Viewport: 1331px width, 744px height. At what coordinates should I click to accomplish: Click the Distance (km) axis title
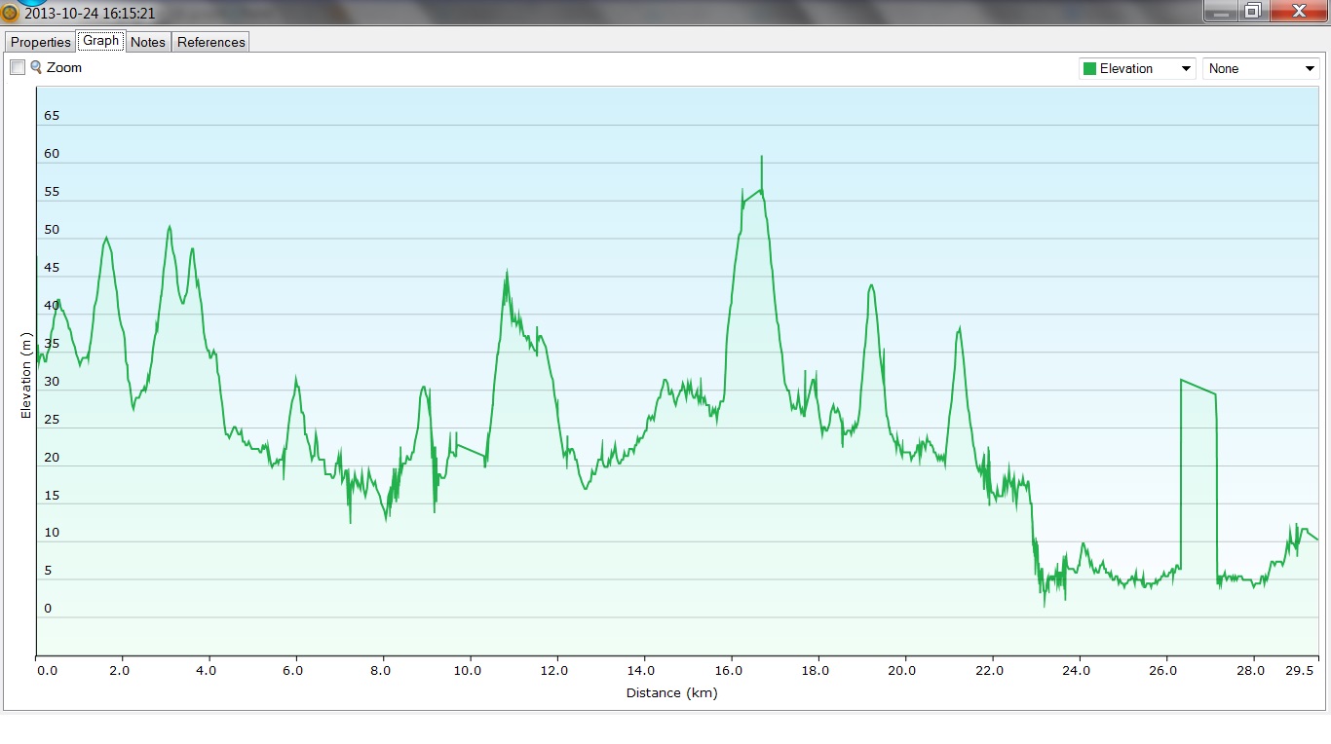(671, 692)
